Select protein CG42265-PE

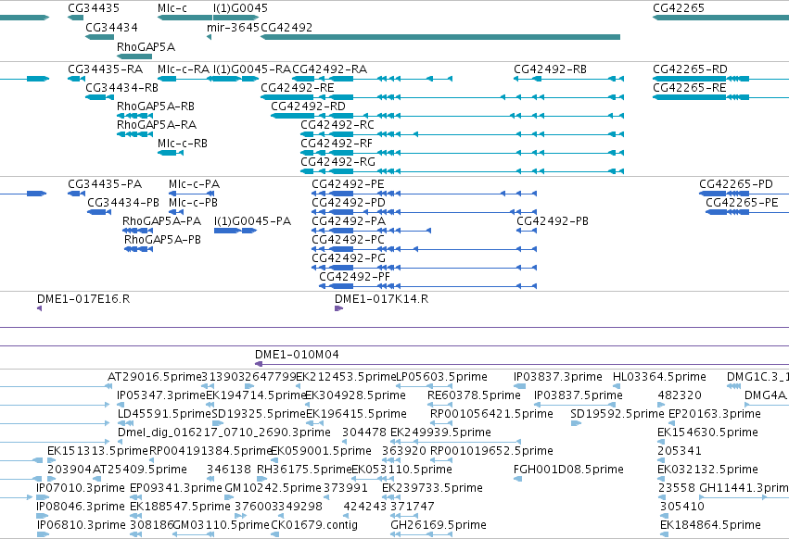747,212
